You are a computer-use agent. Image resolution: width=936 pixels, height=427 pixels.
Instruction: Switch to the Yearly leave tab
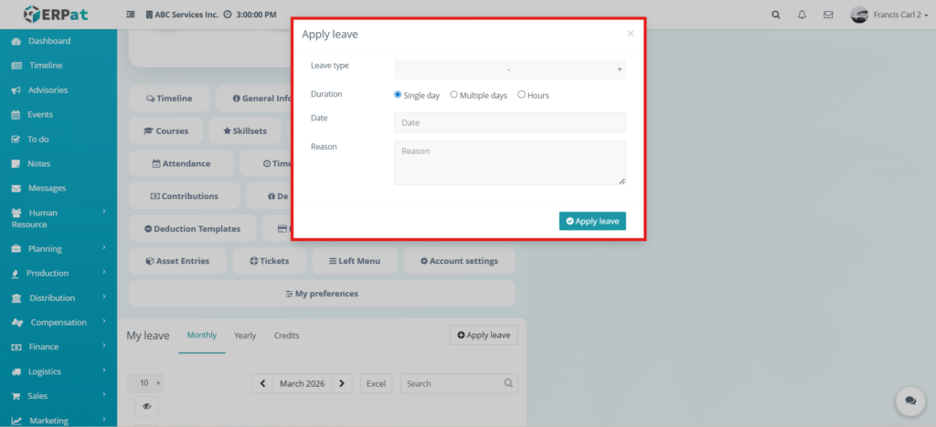pos(245,335)
